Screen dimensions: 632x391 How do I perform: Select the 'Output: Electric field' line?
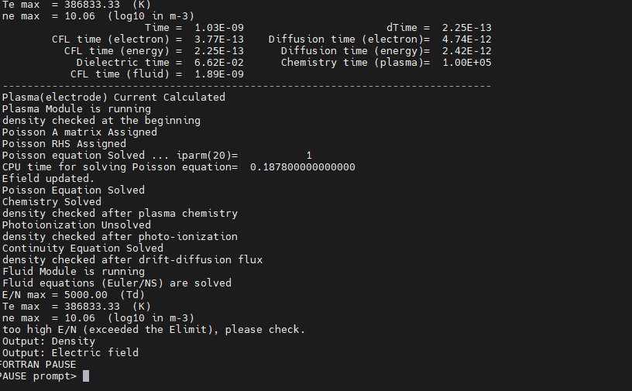coord(70,353)
